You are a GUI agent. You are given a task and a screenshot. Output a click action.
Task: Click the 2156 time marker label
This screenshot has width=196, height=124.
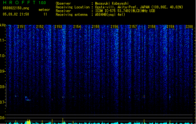point(114,27)
